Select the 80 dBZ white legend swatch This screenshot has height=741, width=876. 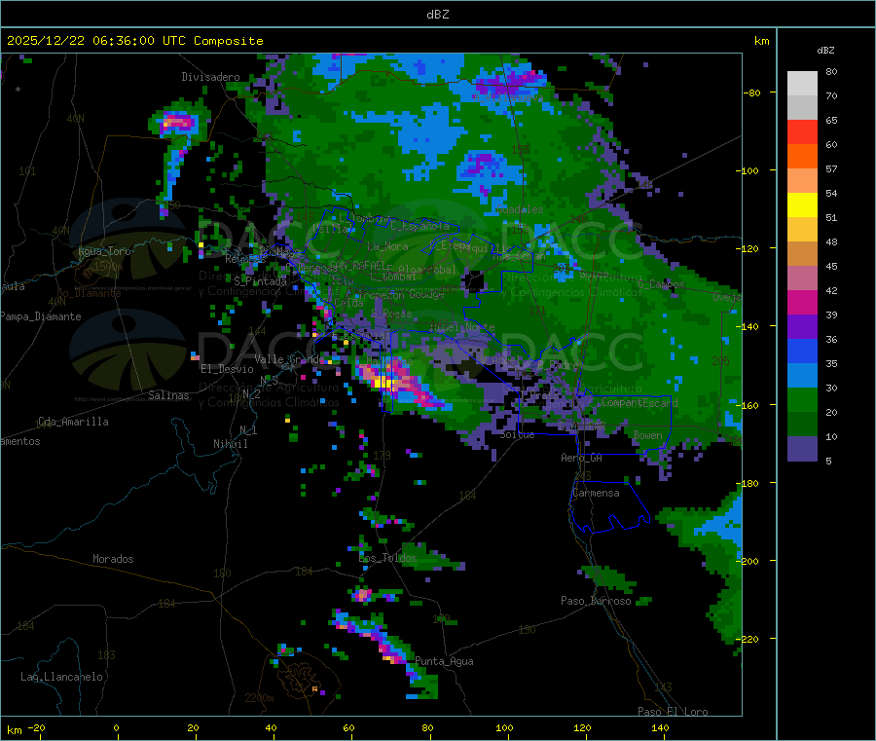click(x=802, y=84)
